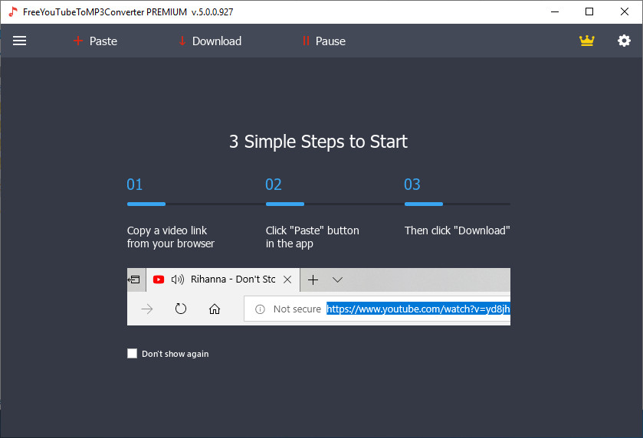Click the Pause button
Image resolution: width=643 pixels, height=438 pixels.
point(324,41)
